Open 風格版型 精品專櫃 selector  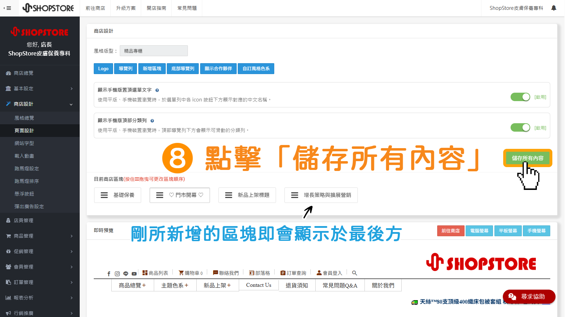click(x=154, y=51)
